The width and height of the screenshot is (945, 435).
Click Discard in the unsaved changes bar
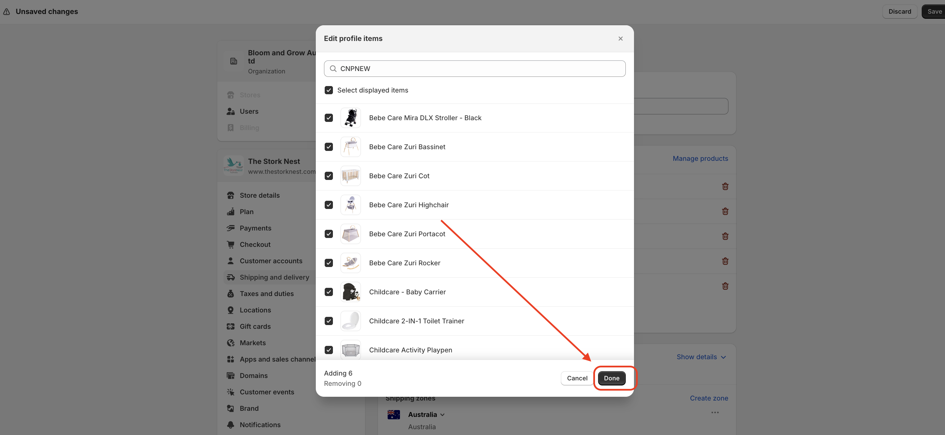point(899,11)
